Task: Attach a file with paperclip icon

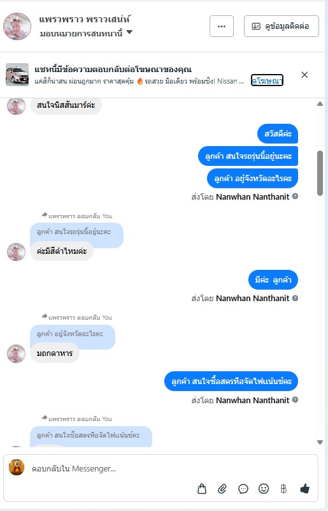Action: pos(222,489)
